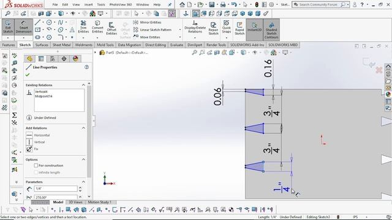Start Rapid Sketch
The height and width of the screenshot is (220, 392).
coord(239,29)
